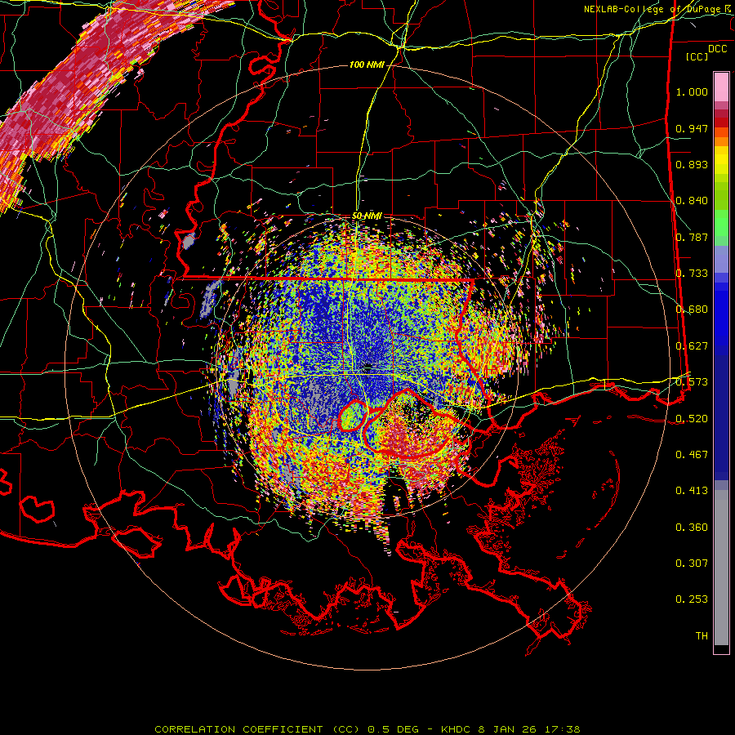Select the 1.000 color scale value

tap(692, 91)
